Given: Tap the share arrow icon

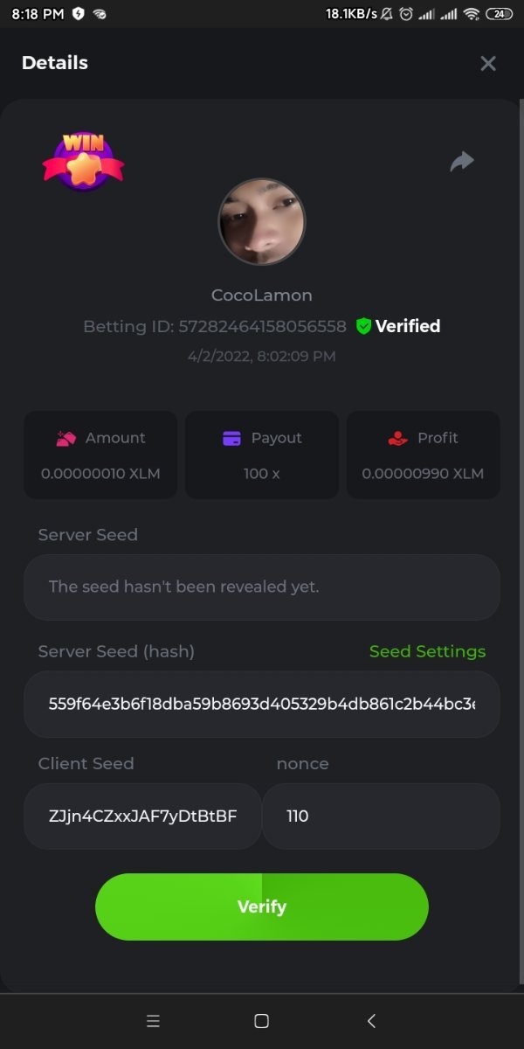Looking at the screenshot, I should tap(462, 161).
